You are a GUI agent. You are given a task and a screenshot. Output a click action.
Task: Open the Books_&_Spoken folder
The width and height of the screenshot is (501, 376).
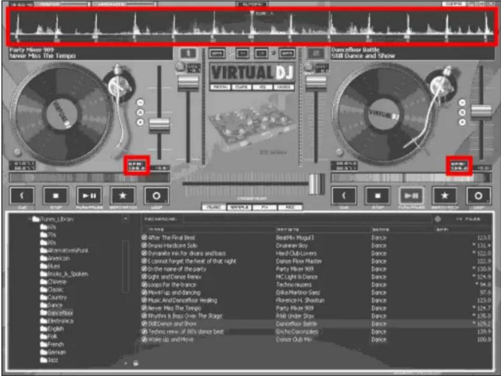64,274
